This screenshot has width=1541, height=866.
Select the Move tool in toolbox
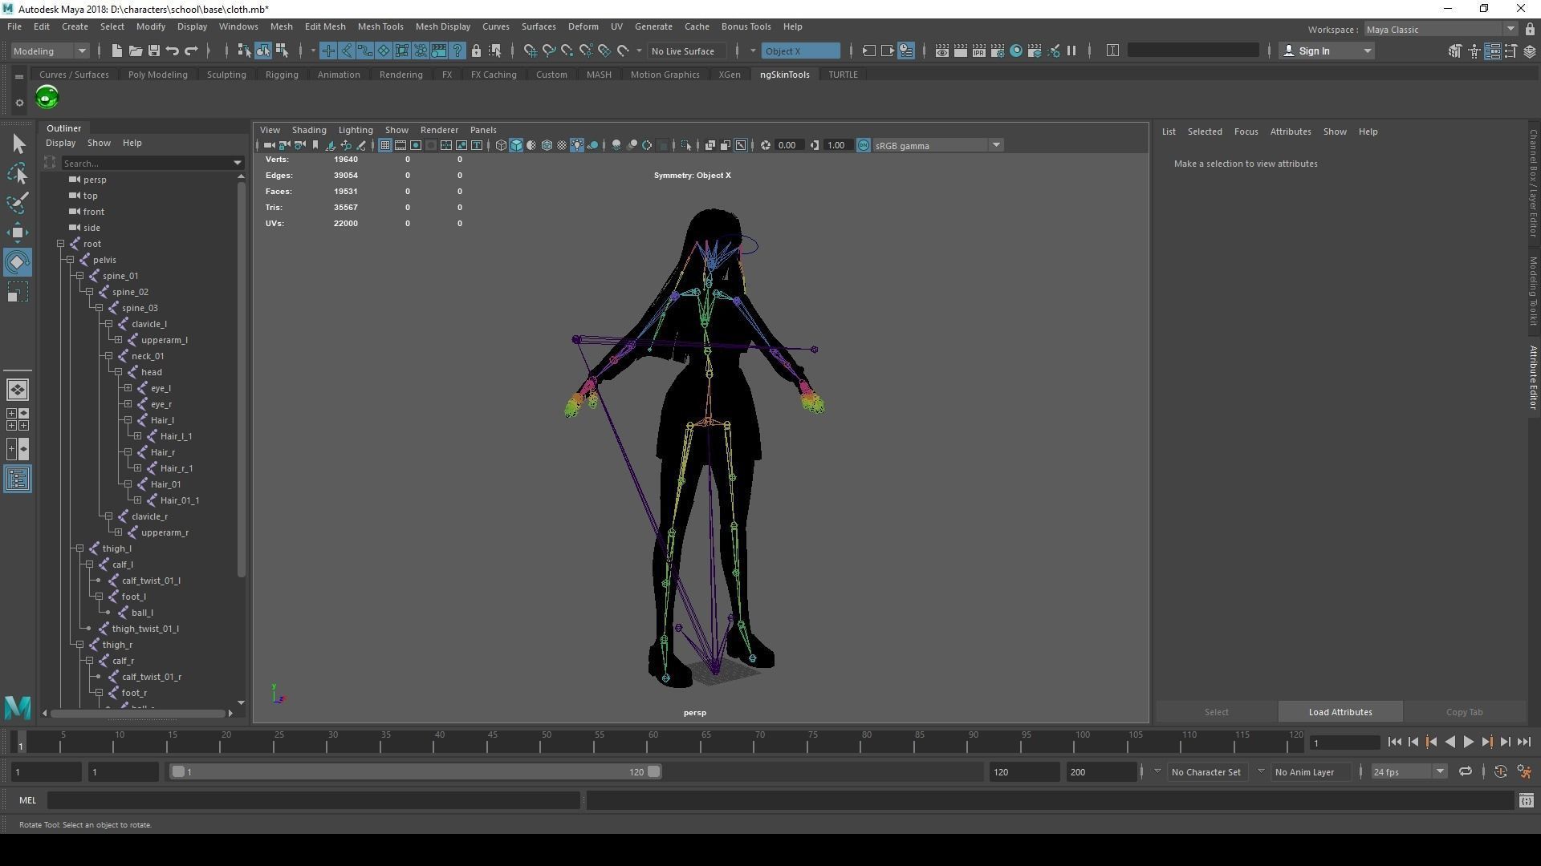point(17,233)
